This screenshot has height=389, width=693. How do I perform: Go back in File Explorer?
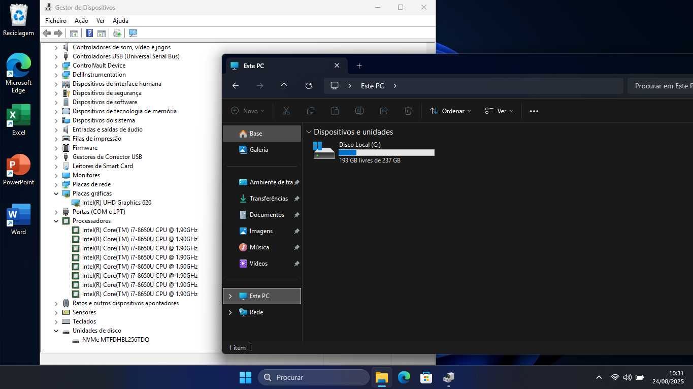point(236,86)
